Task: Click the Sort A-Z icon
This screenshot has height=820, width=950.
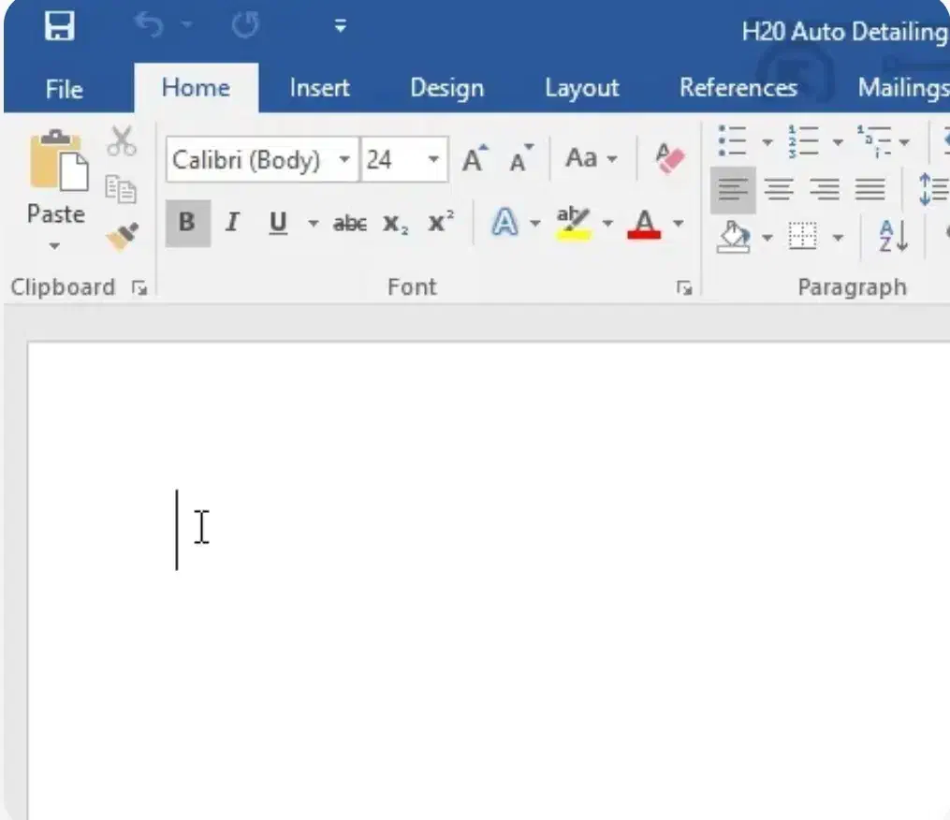Action: pos(894,236)
